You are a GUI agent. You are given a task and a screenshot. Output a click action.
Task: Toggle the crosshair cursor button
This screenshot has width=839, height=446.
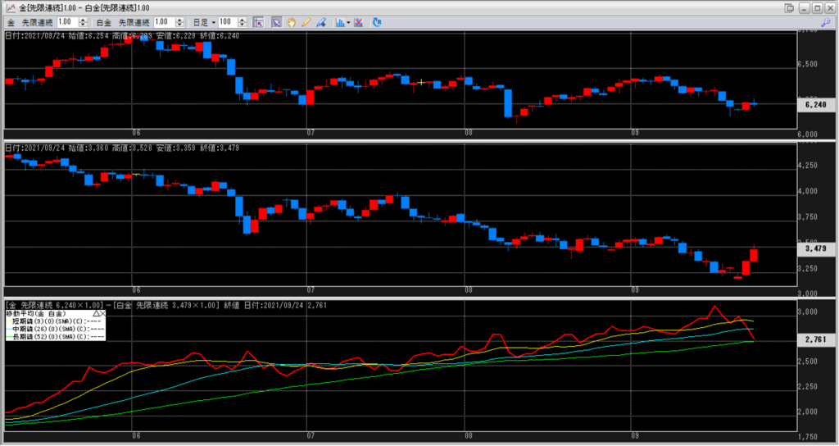click(x=258, y=21)
